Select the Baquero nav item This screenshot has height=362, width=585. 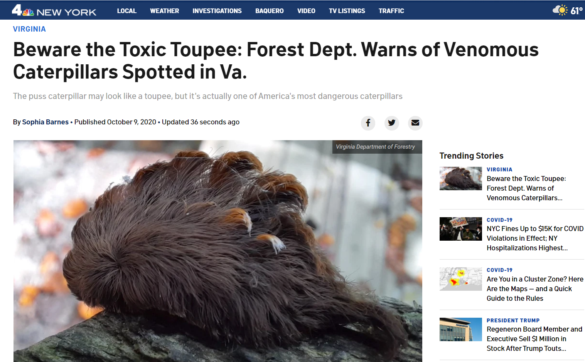pyautogui.click(x=270, y=11)
